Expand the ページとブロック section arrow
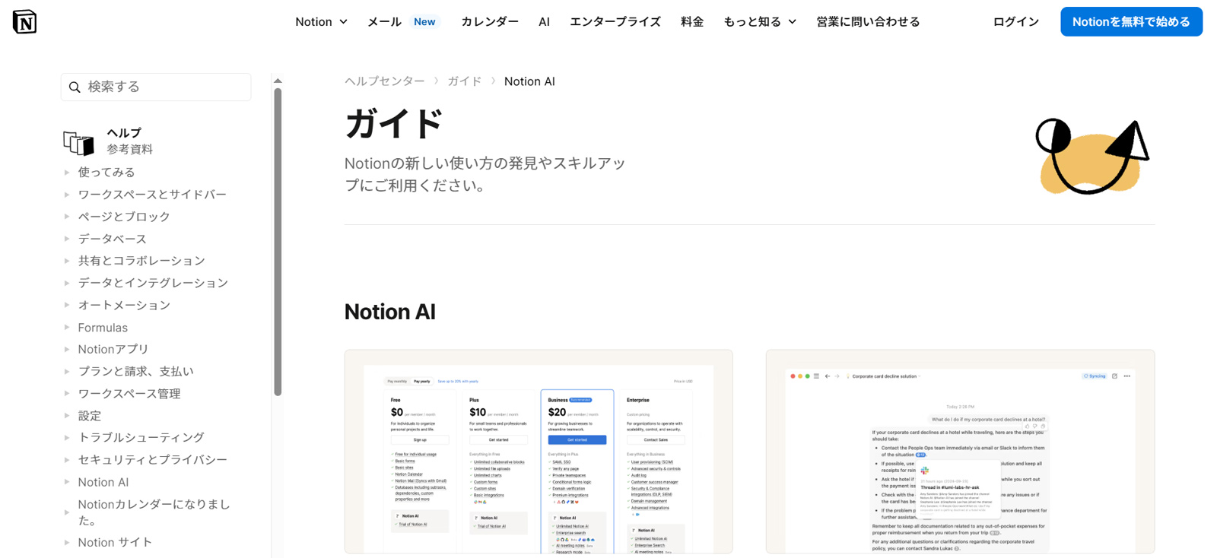Image resolution: width=1217 pixels, height=558 pixels. click(67, 217)
